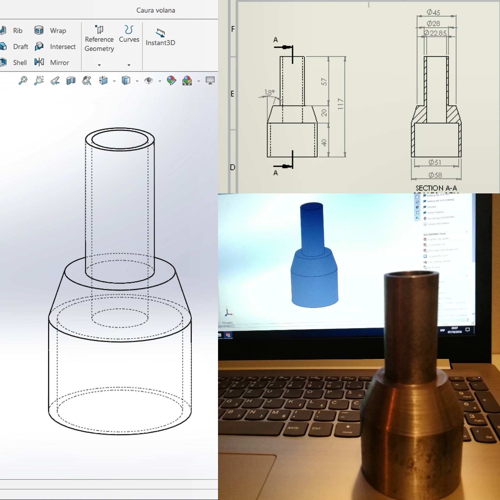Click the View Settings monitor icon
Image resolution: width=500 pixels, height=500 pixels.
click(x=210, y=81)
